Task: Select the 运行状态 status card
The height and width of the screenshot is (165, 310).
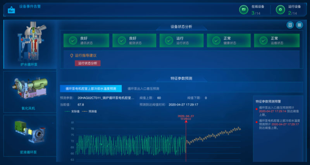Action: click(x=181, y=40)
